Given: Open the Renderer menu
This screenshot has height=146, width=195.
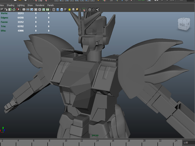Looking at the screenshot, I should point(40,5).
